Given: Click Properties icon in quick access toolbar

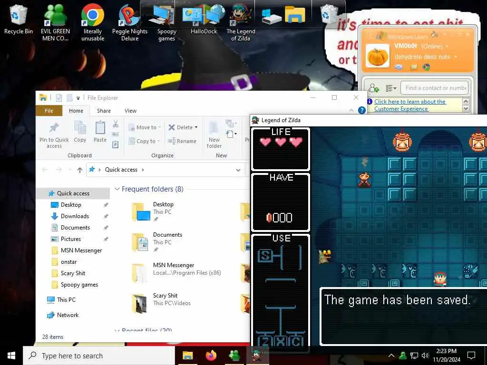Looking at the screenshot, I should pyautogui.click(x=58, y=98).
